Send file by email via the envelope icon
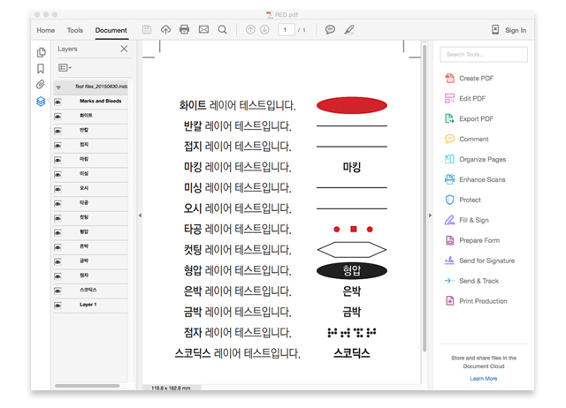 [203, 29]
